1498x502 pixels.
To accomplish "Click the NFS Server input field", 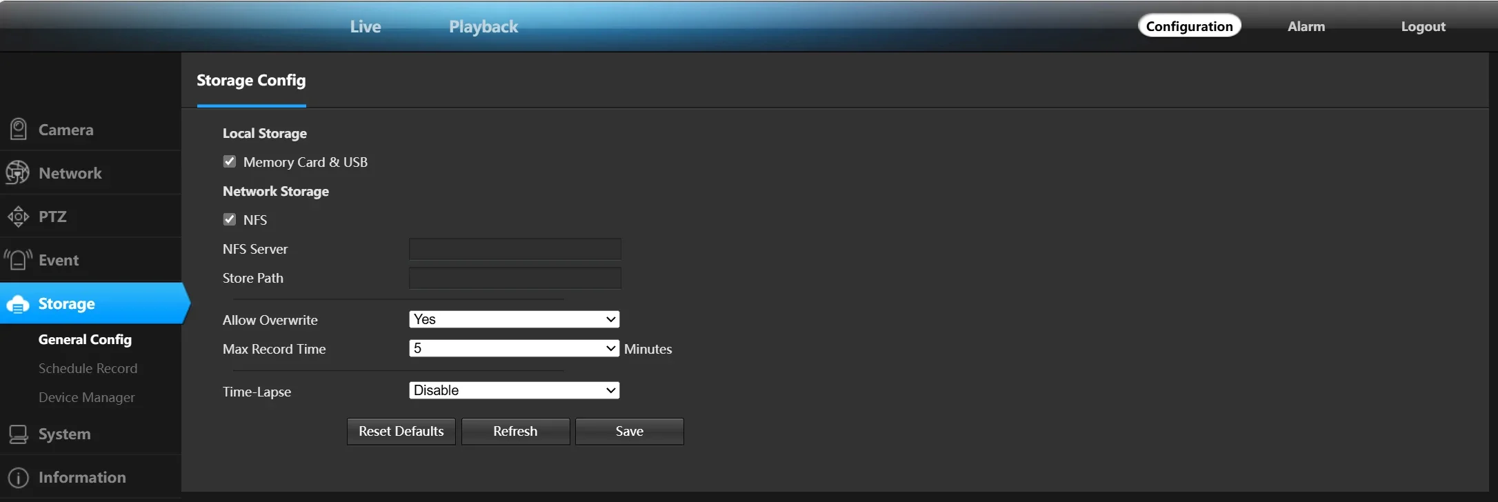I will tap(515, 249).
